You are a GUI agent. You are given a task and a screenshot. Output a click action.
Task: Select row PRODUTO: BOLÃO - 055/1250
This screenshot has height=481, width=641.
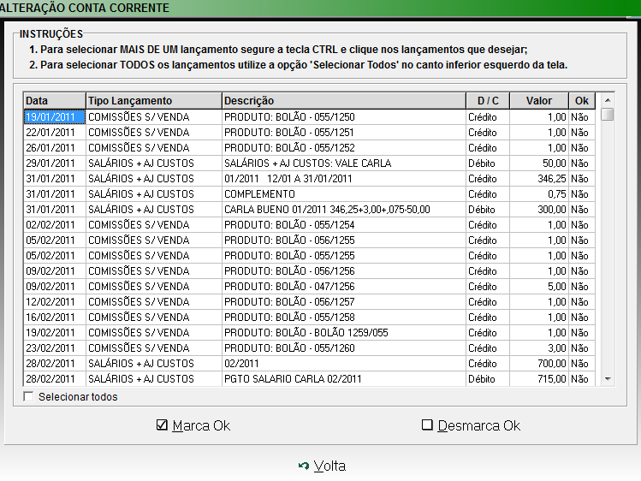click(x=310, y=117)
